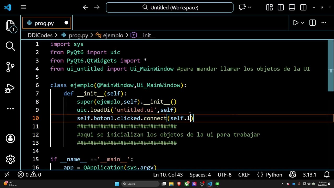The image size is (334, 188).
Task: Open Task View from taskbar
Action: coord(164,184)
